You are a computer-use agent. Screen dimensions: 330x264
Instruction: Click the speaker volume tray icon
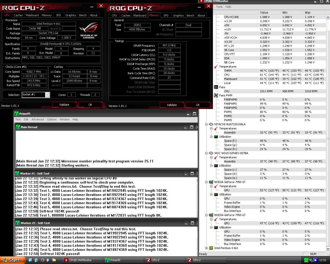pos(311,260)
